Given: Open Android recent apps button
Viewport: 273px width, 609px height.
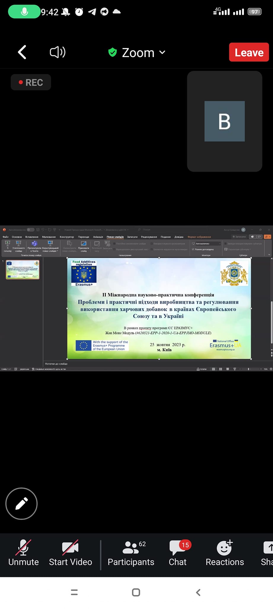Looking at the screenshot, I should [74, 592].
